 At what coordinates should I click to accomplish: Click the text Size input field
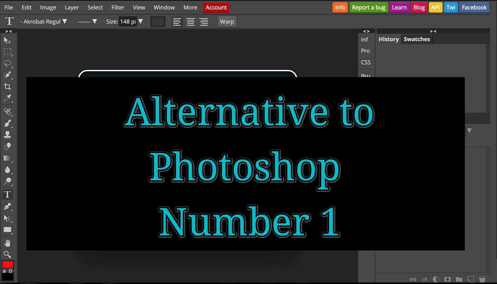tap(128, 22)
